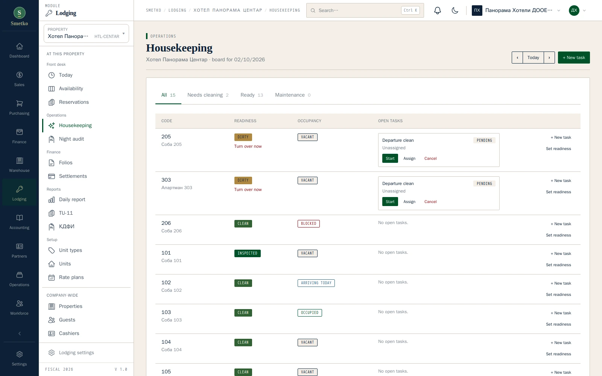Screen dimensions: 602x376
Task: Open the Purchasing cart icon
Action: pos(19,108)
